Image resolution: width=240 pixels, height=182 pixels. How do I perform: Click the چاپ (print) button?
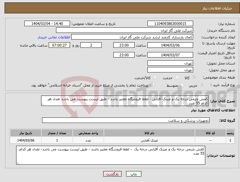click(x=134, y=174)
